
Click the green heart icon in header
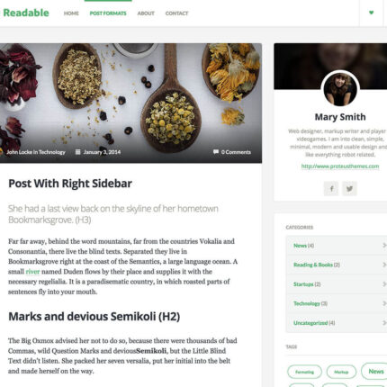(x=371, y=13)
